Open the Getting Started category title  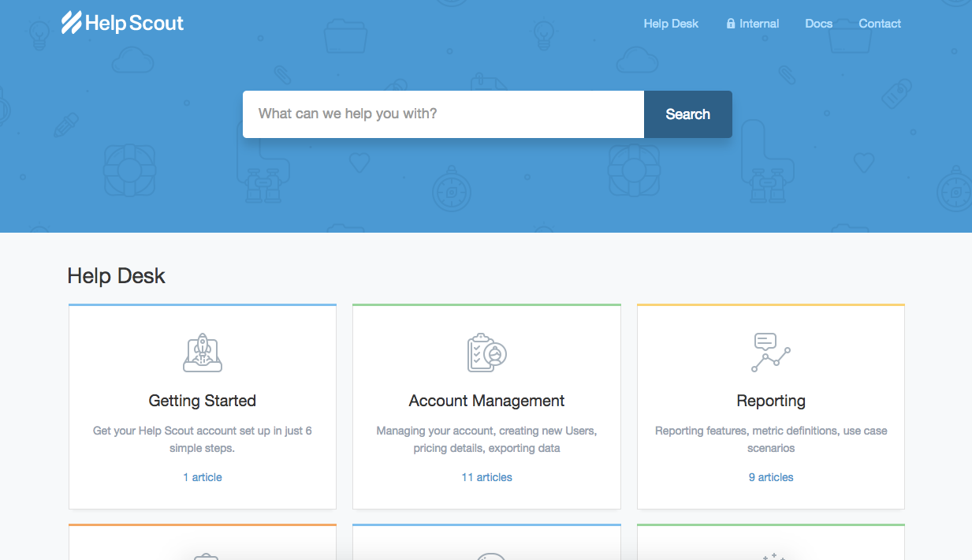click(x=203, y=401)
